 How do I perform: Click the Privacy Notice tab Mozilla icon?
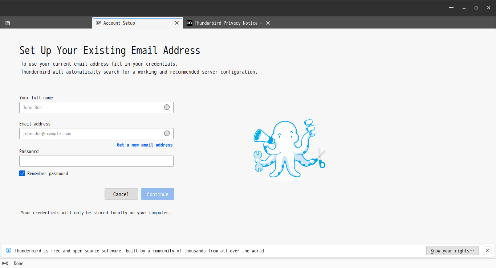pyautogui.click(x=190, y=23)
